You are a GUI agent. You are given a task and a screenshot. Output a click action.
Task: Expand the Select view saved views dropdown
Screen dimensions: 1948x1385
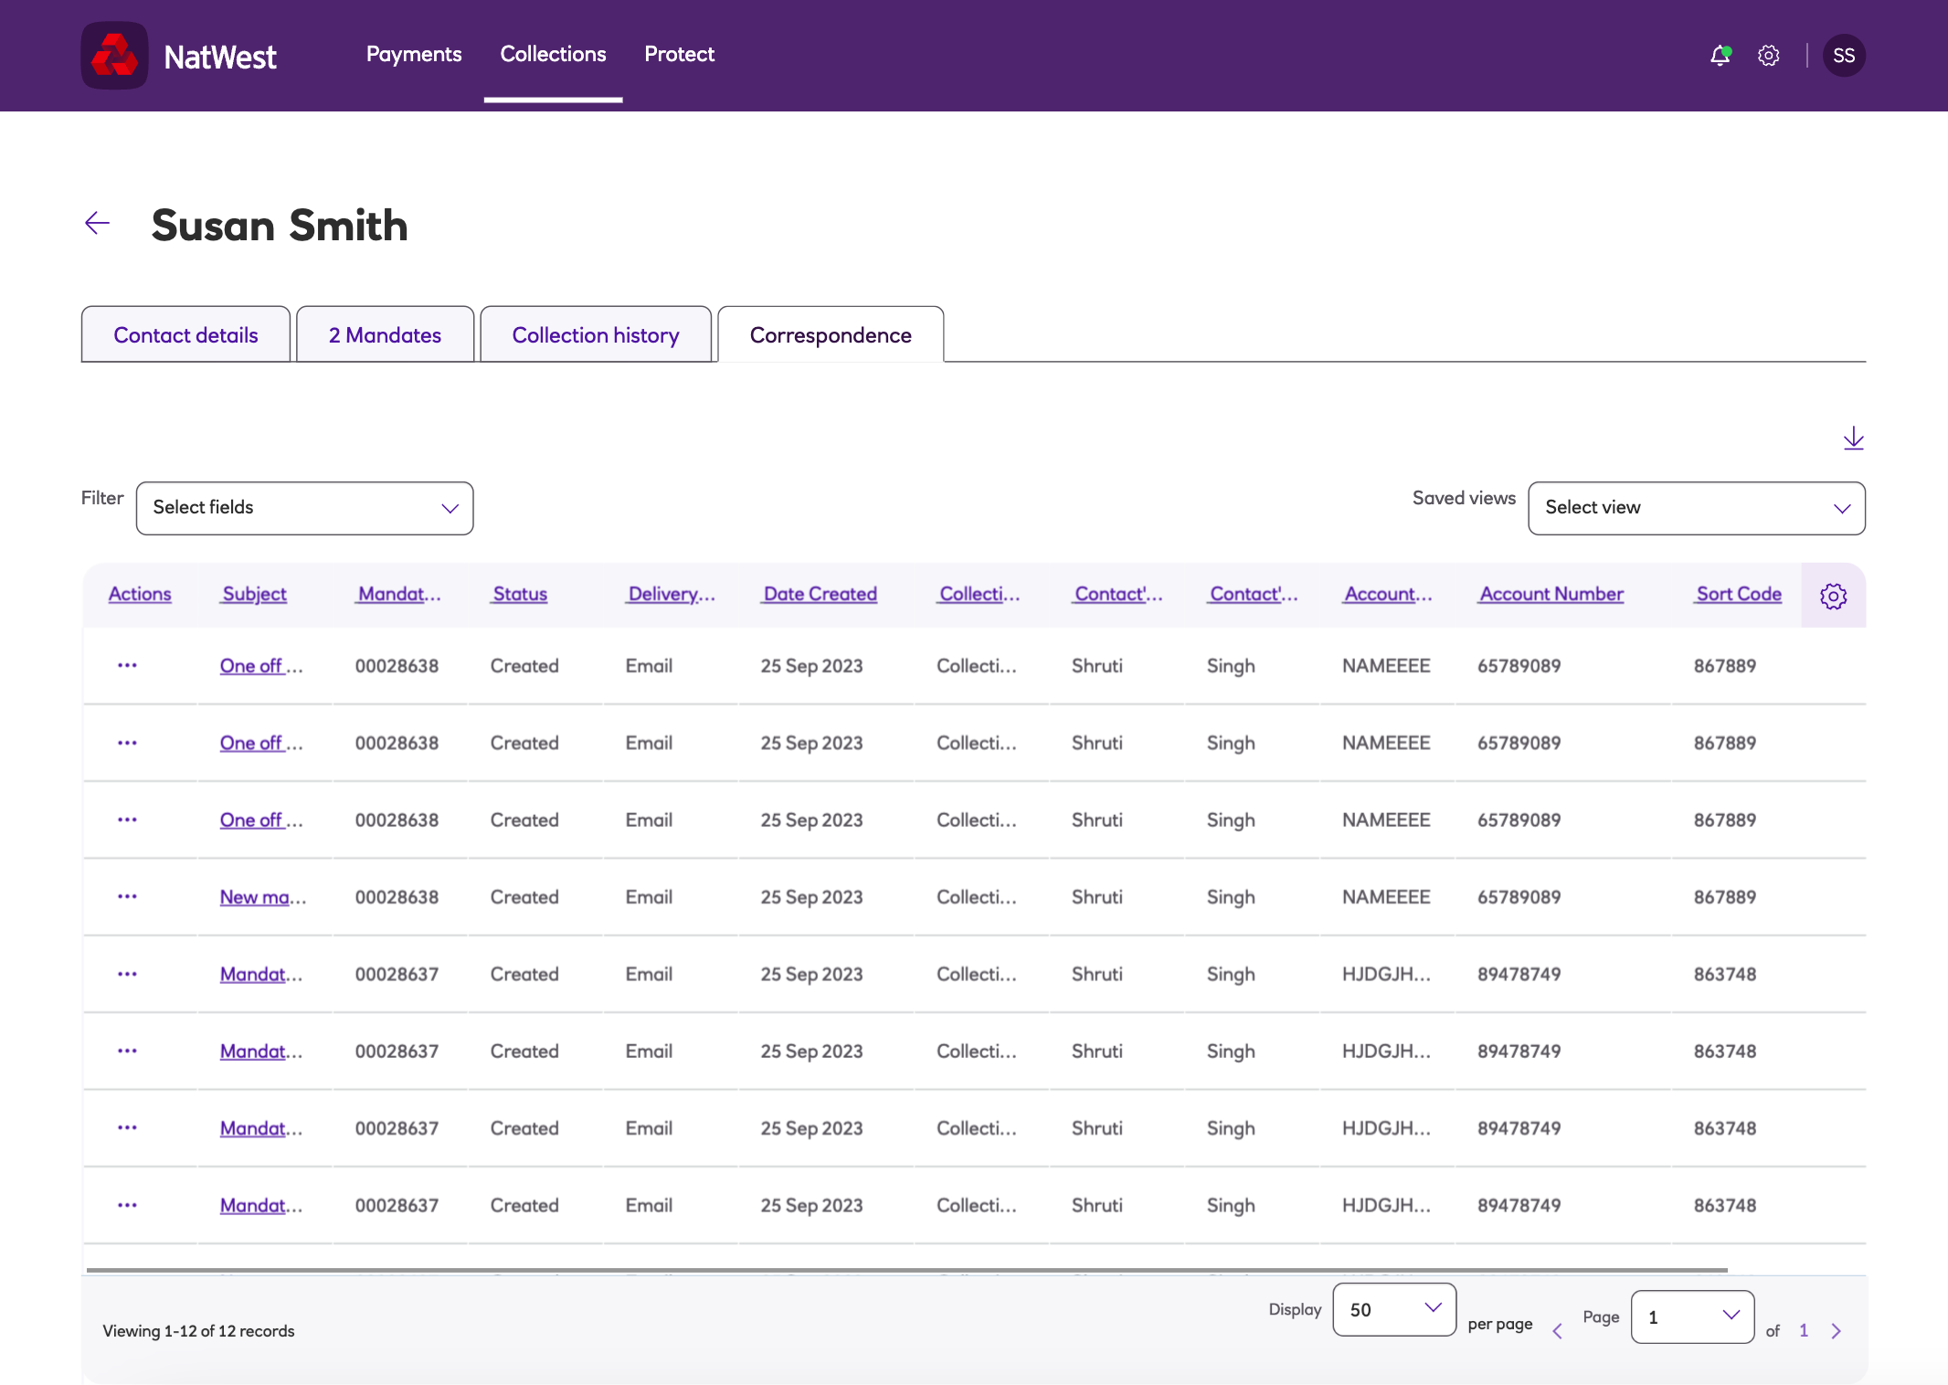pyautogui.click(x=1697, y=508)
